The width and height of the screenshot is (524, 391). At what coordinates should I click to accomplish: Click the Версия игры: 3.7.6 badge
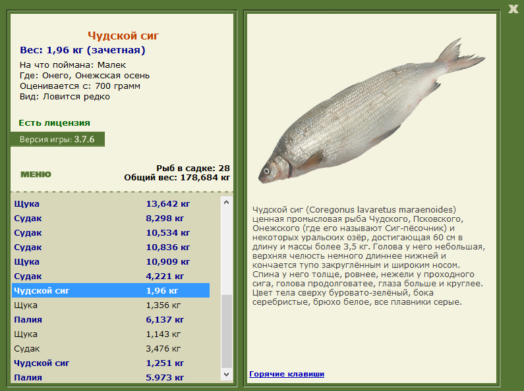(x=57, y=139)
